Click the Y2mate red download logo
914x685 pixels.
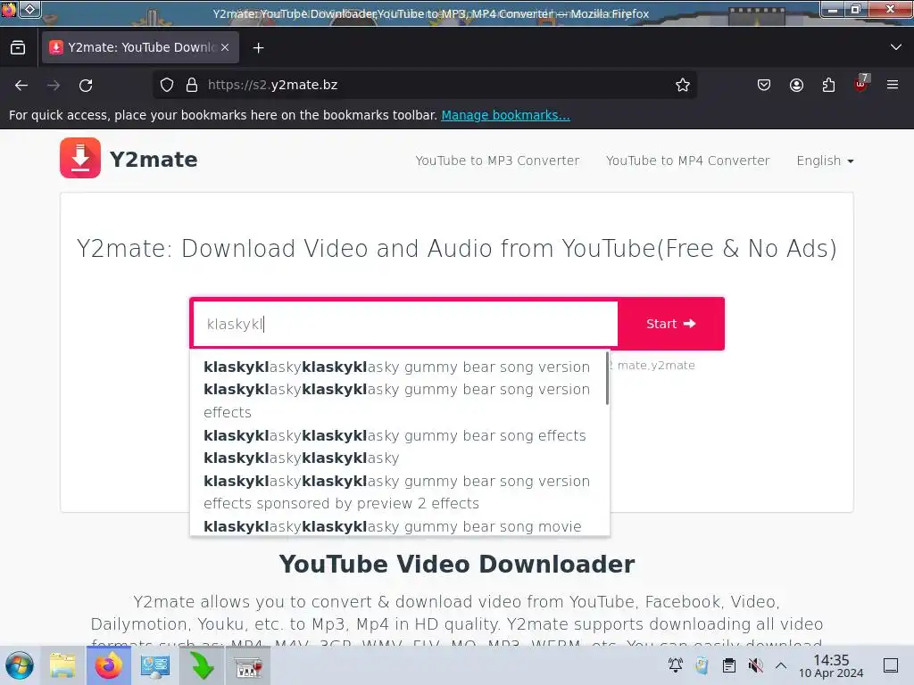(80, 158)
